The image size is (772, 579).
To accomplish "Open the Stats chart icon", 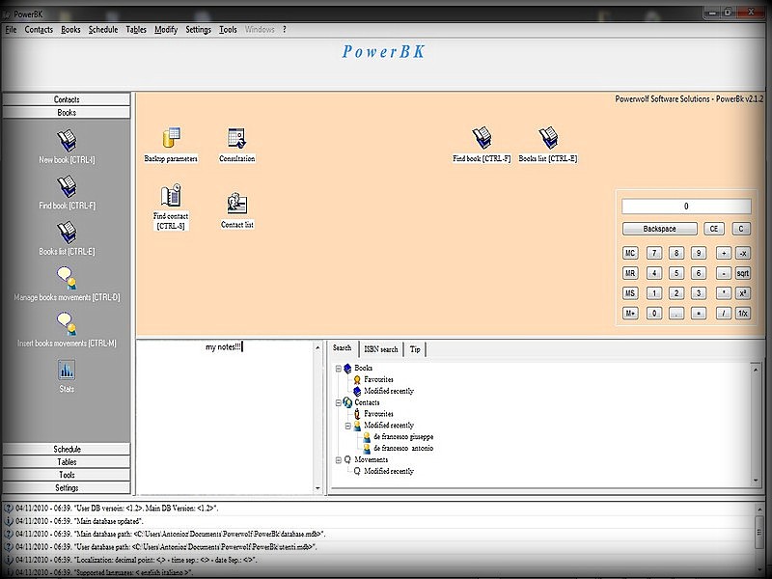I will (67, 371).
